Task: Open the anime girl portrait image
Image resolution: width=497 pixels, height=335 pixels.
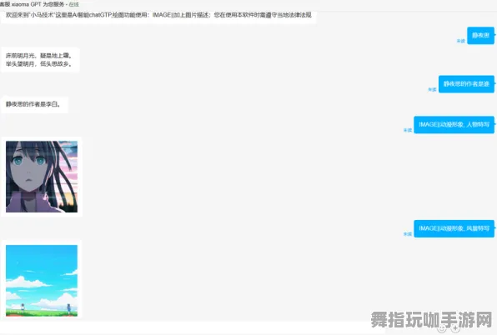Action: tap(42, 177)
